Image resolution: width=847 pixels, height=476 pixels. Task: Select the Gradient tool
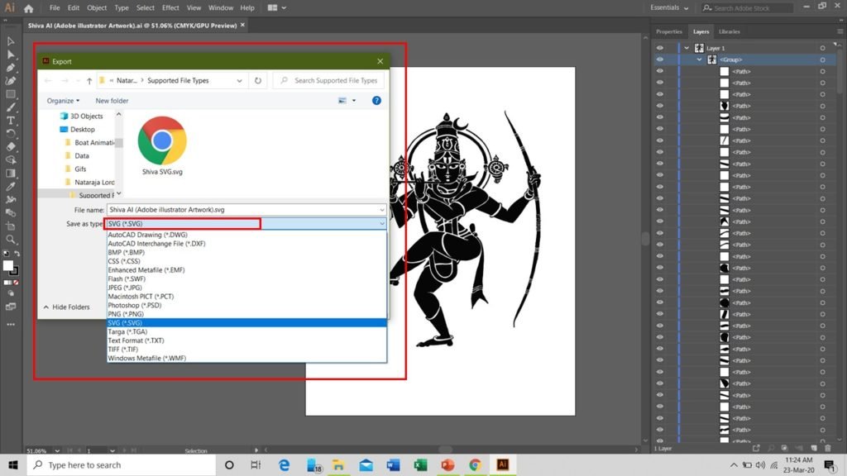click(x=10, y=174)
